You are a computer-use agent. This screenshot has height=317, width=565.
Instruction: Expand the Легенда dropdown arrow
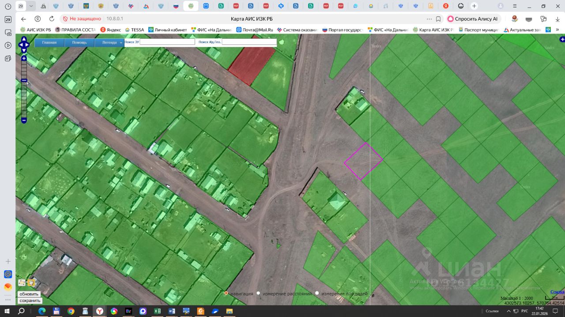tap(121, 43)
